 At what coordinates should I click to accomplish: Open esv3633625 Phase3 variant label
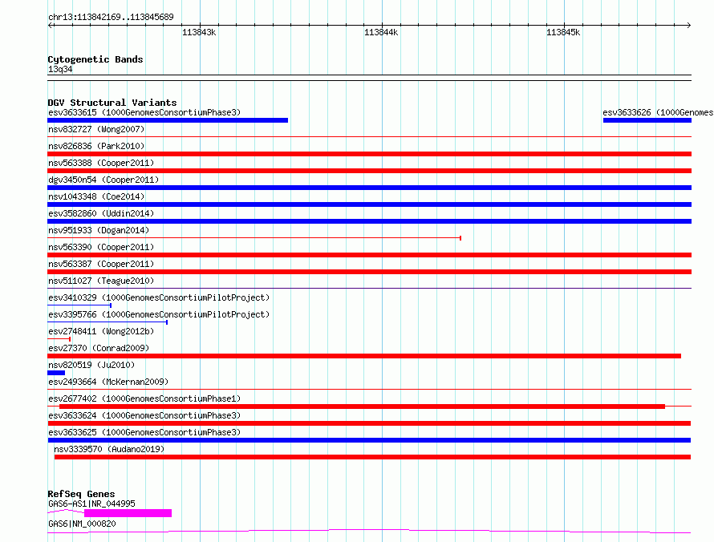coord(144,432)
